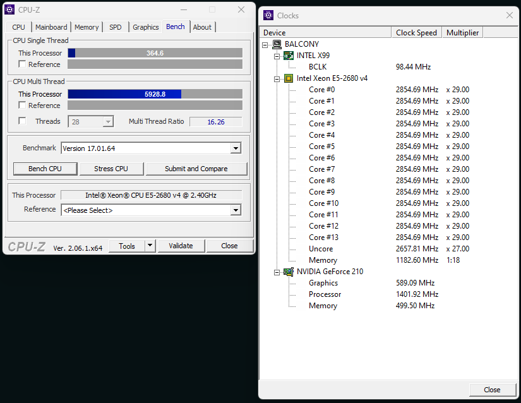Click the Validate button
This screenshot has width=521, height=403.
point(181,245)
